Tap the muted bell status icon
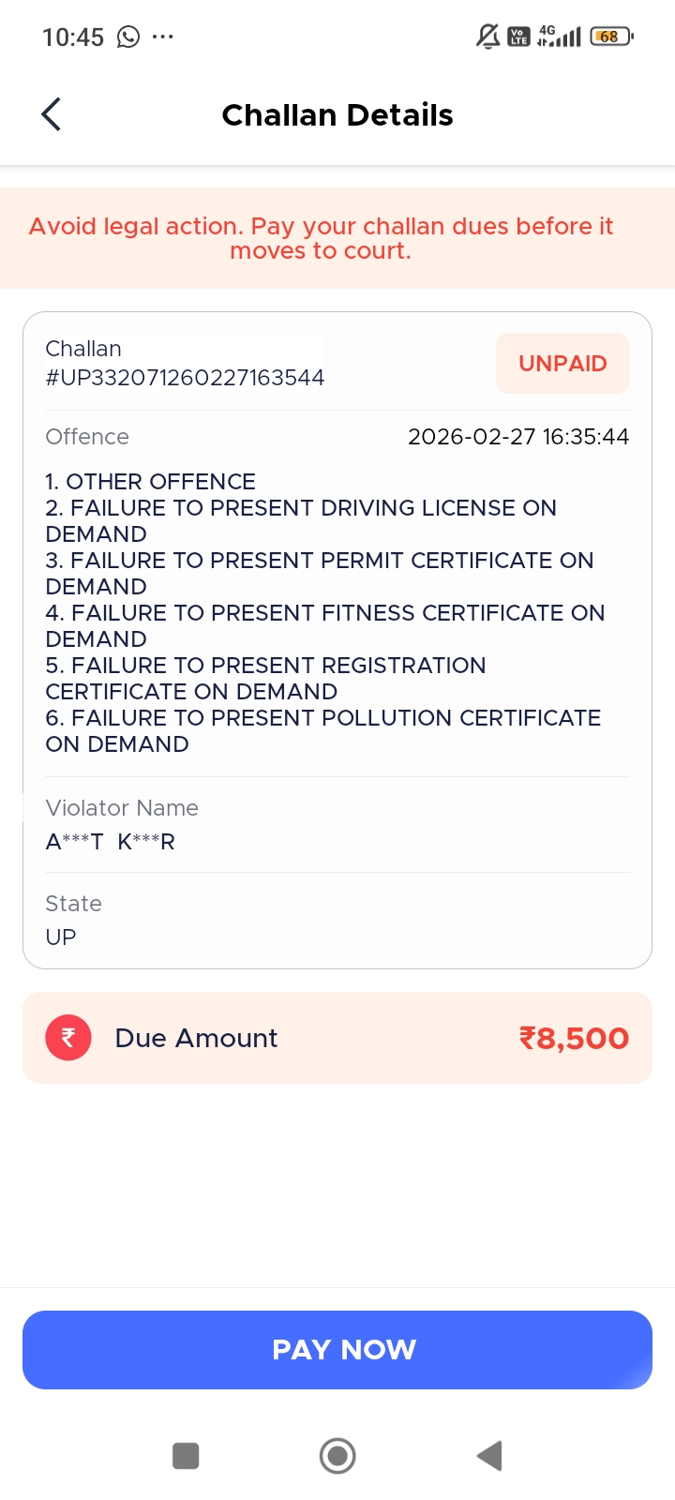Viewport: 675px width, 1500px height. coord(487,37)
